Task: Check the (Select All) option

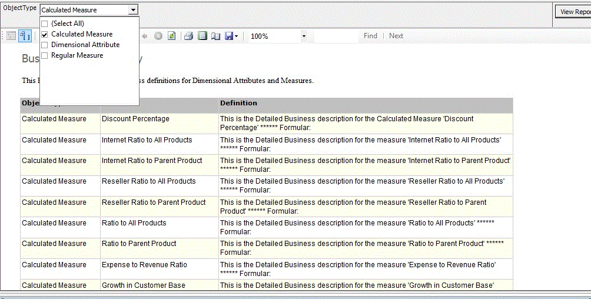Action: (x=45, y=24)
